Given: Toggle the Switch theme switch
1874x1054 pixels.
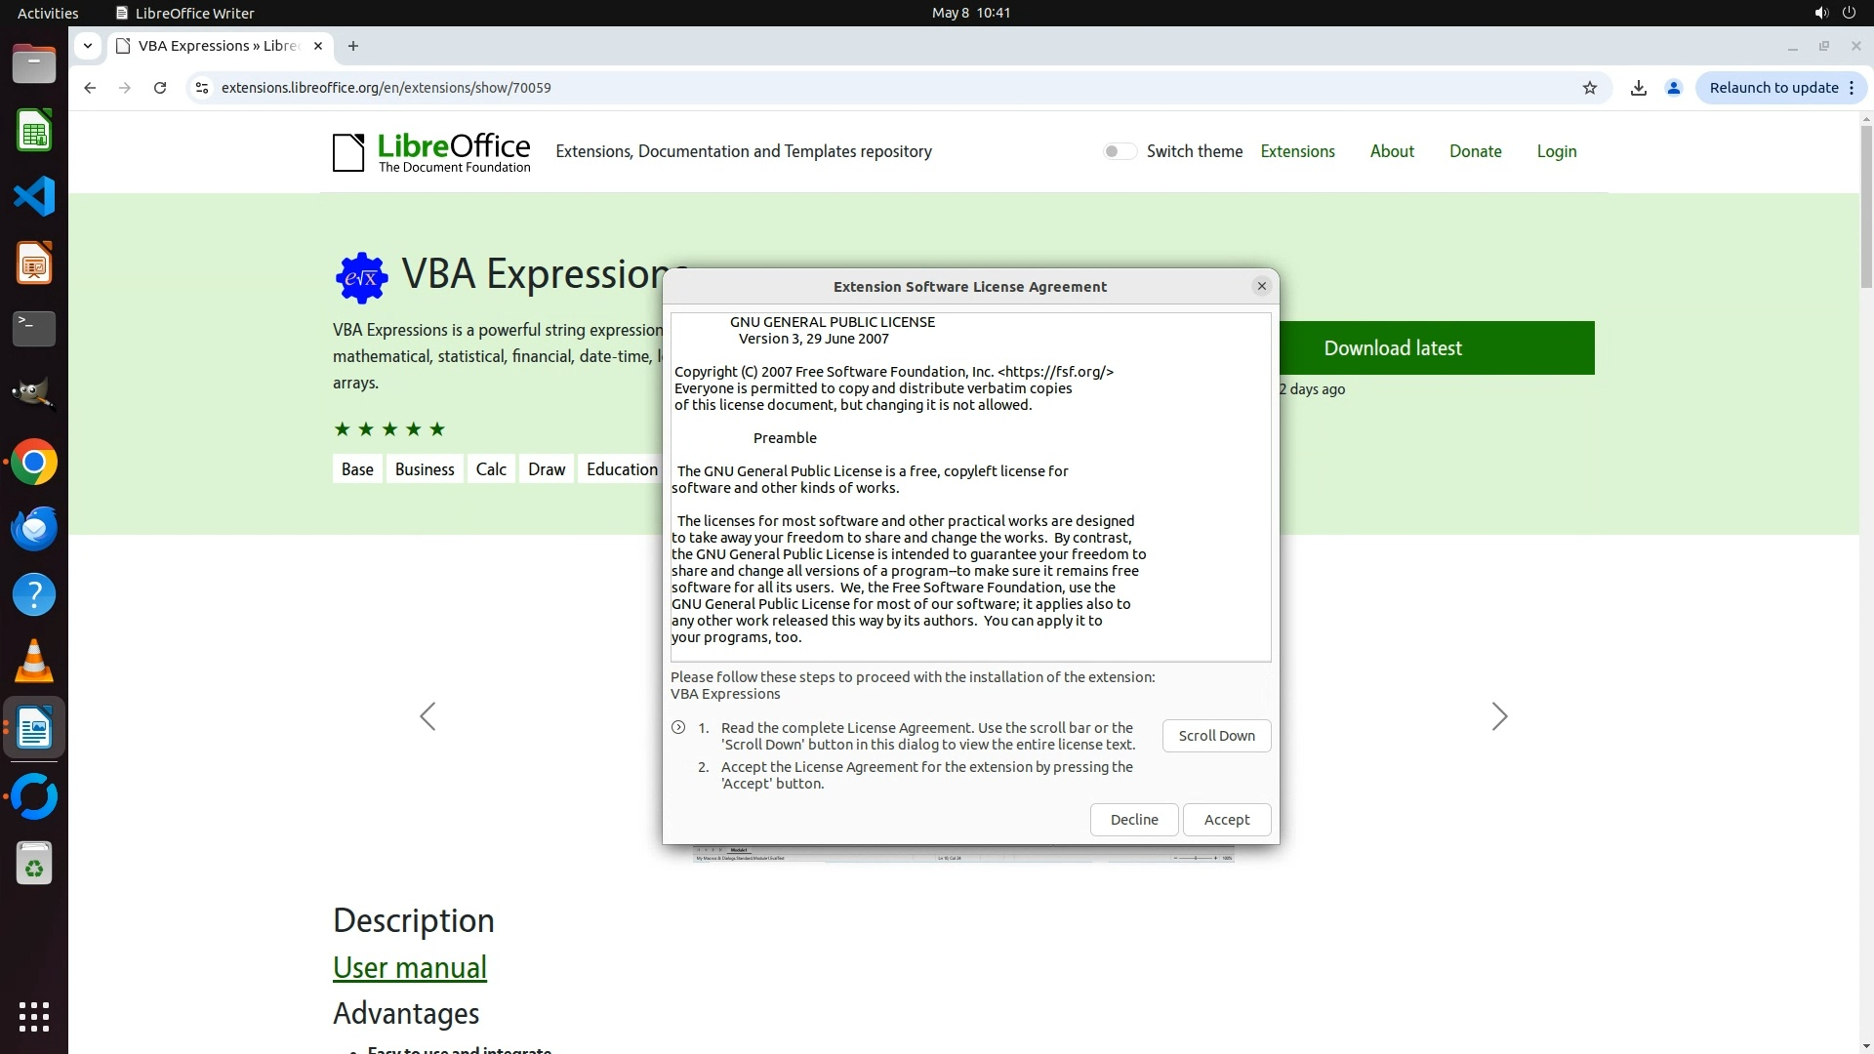Looking at the screenshot, I should pos(1120,151).
